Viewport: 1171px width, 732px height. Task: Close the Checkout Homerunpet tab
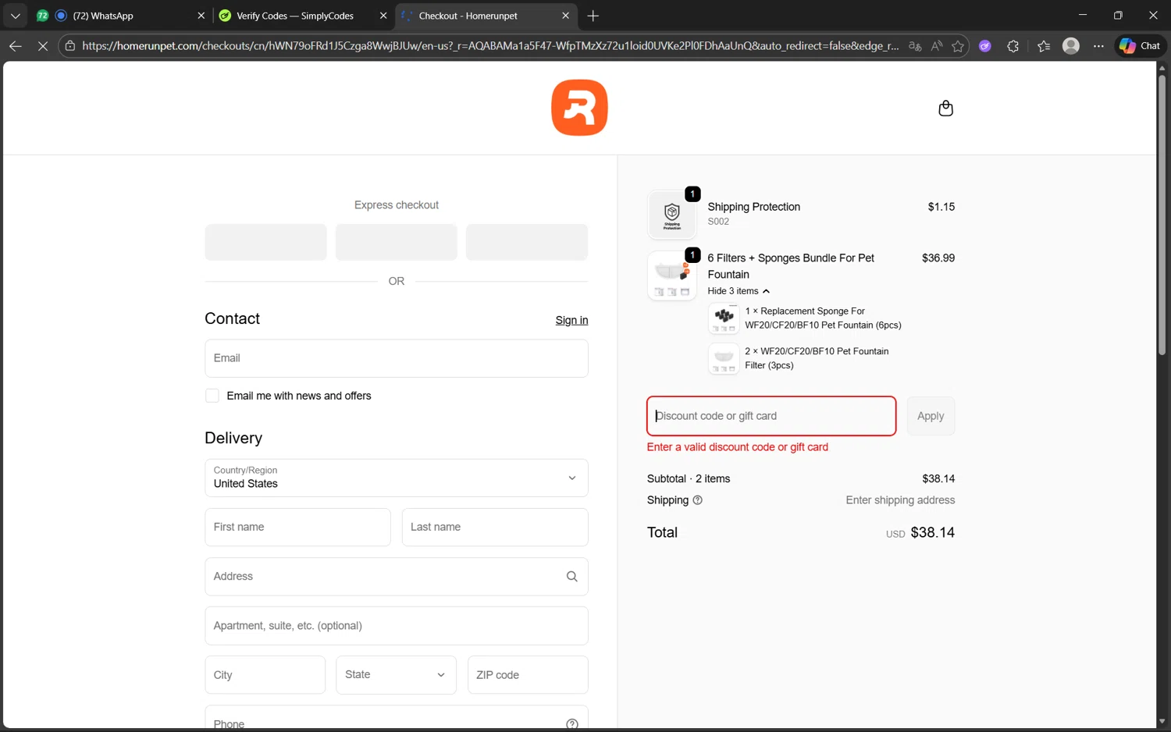(566, 16)
